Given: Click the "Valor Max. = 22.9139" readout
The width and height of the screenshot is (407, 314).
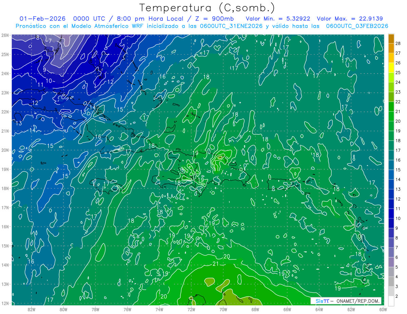Looking at the screenshot, I should (x=350, y=19).
